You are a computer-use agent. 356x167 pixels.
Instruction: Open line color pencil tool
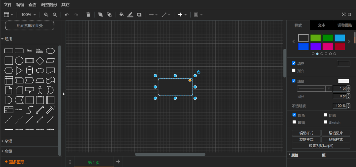click(x=130, y=15)
